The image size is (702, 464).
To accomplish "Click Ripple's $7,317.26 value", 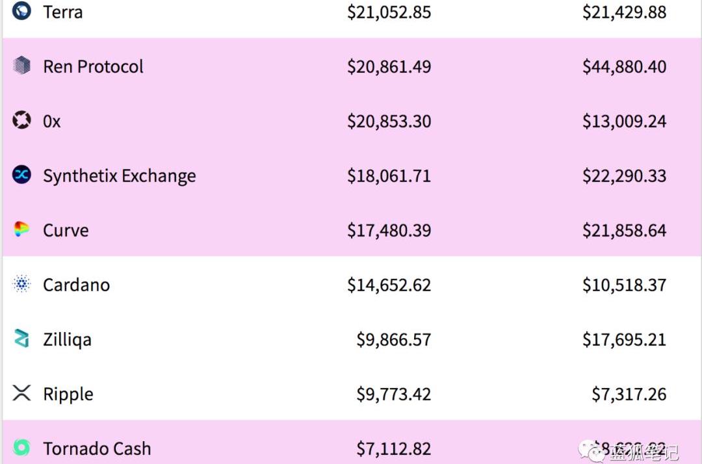I will point(629,394).
